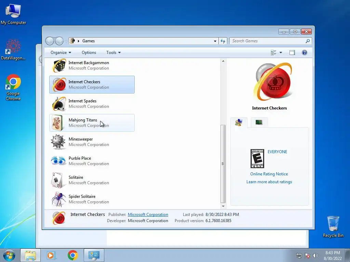Click the 'Internet Backgammon' title text
350x262 pixels.
[89, 63]
